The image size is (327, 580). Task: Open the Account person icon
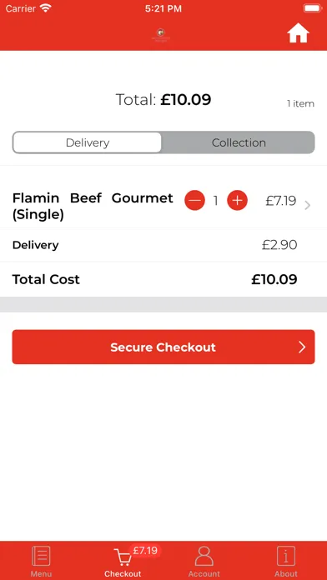pyautogui.click(x=204, y=556)
